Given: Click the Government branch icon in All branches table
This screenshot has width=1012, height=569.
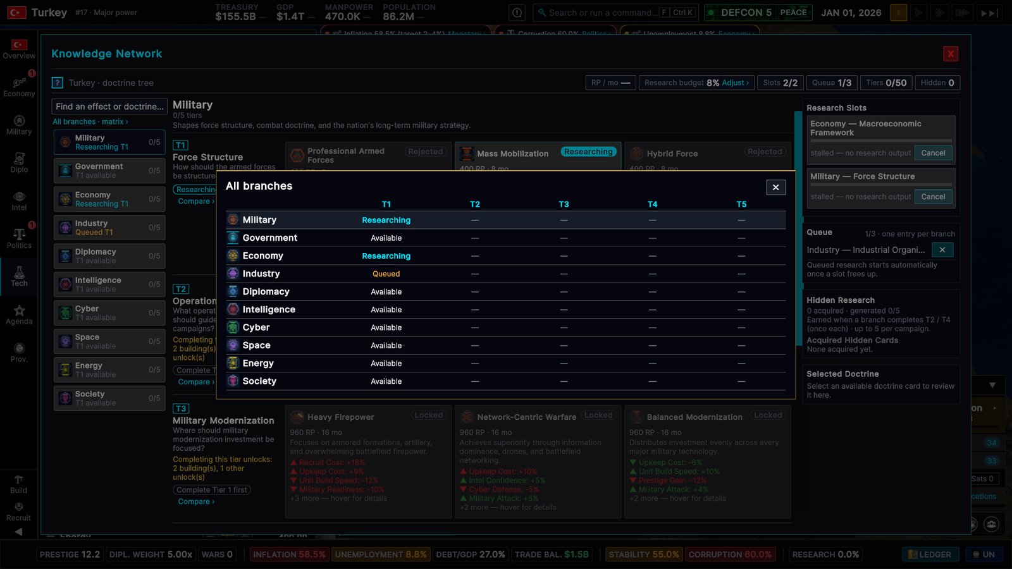Looking at the screenshot, I should 233,238.
